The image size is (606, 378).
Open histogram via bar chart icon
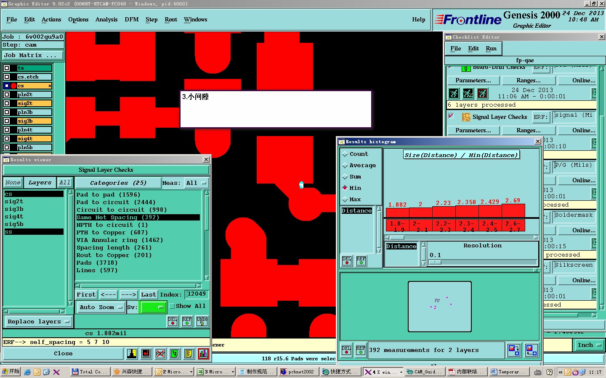[203, 354]
